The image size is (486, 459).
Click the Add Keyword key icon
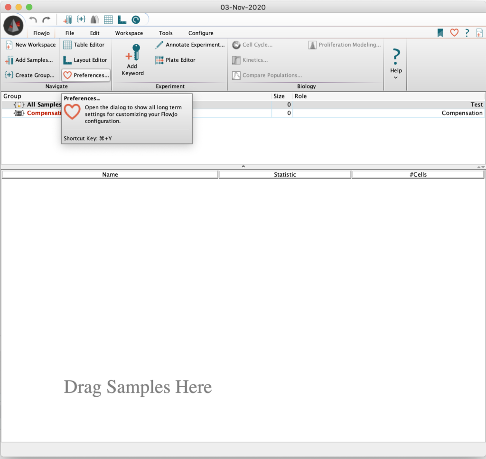click(x=133, y=52)
